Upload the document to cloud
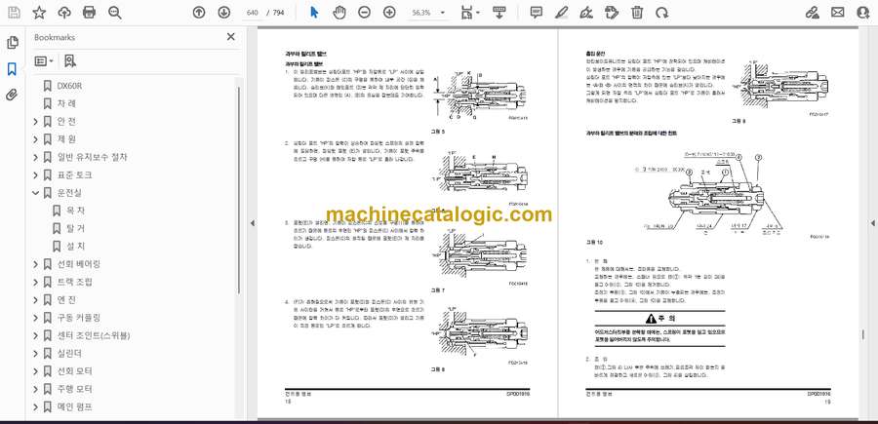Image resolution: width=878 pixels, height=424 pixels. tap(64, 13)
